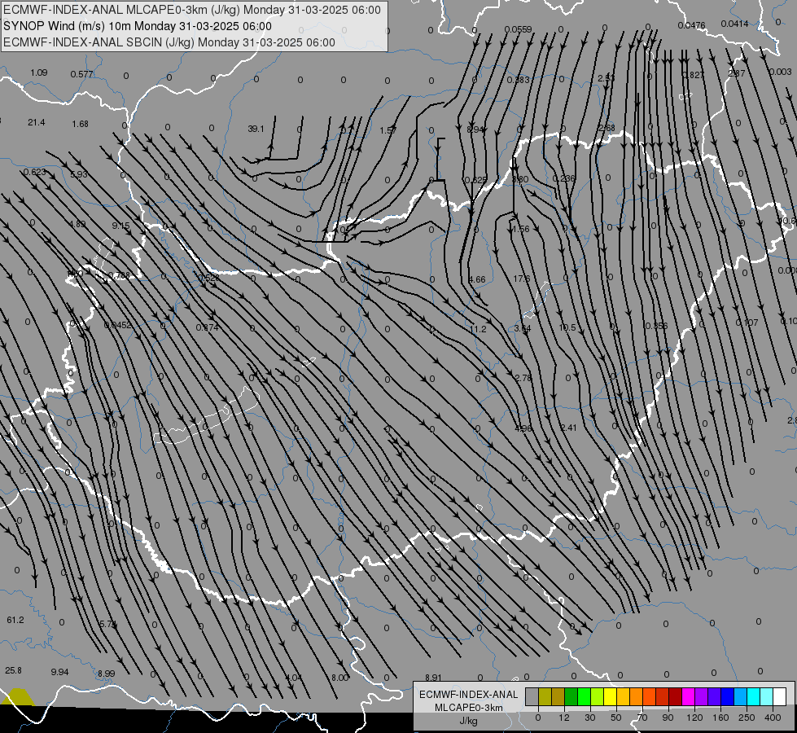797x733 pixels.
Task: Select the white swatch at the legend's end
Action: pyautogui.click(x=779, y=696)
